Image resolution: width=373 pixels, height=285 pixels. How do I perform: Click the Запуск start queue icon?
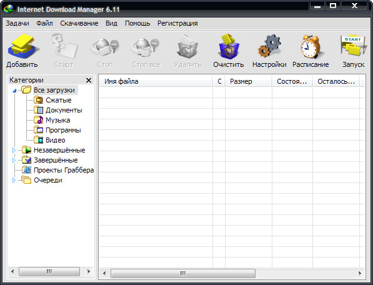point(353,46)
